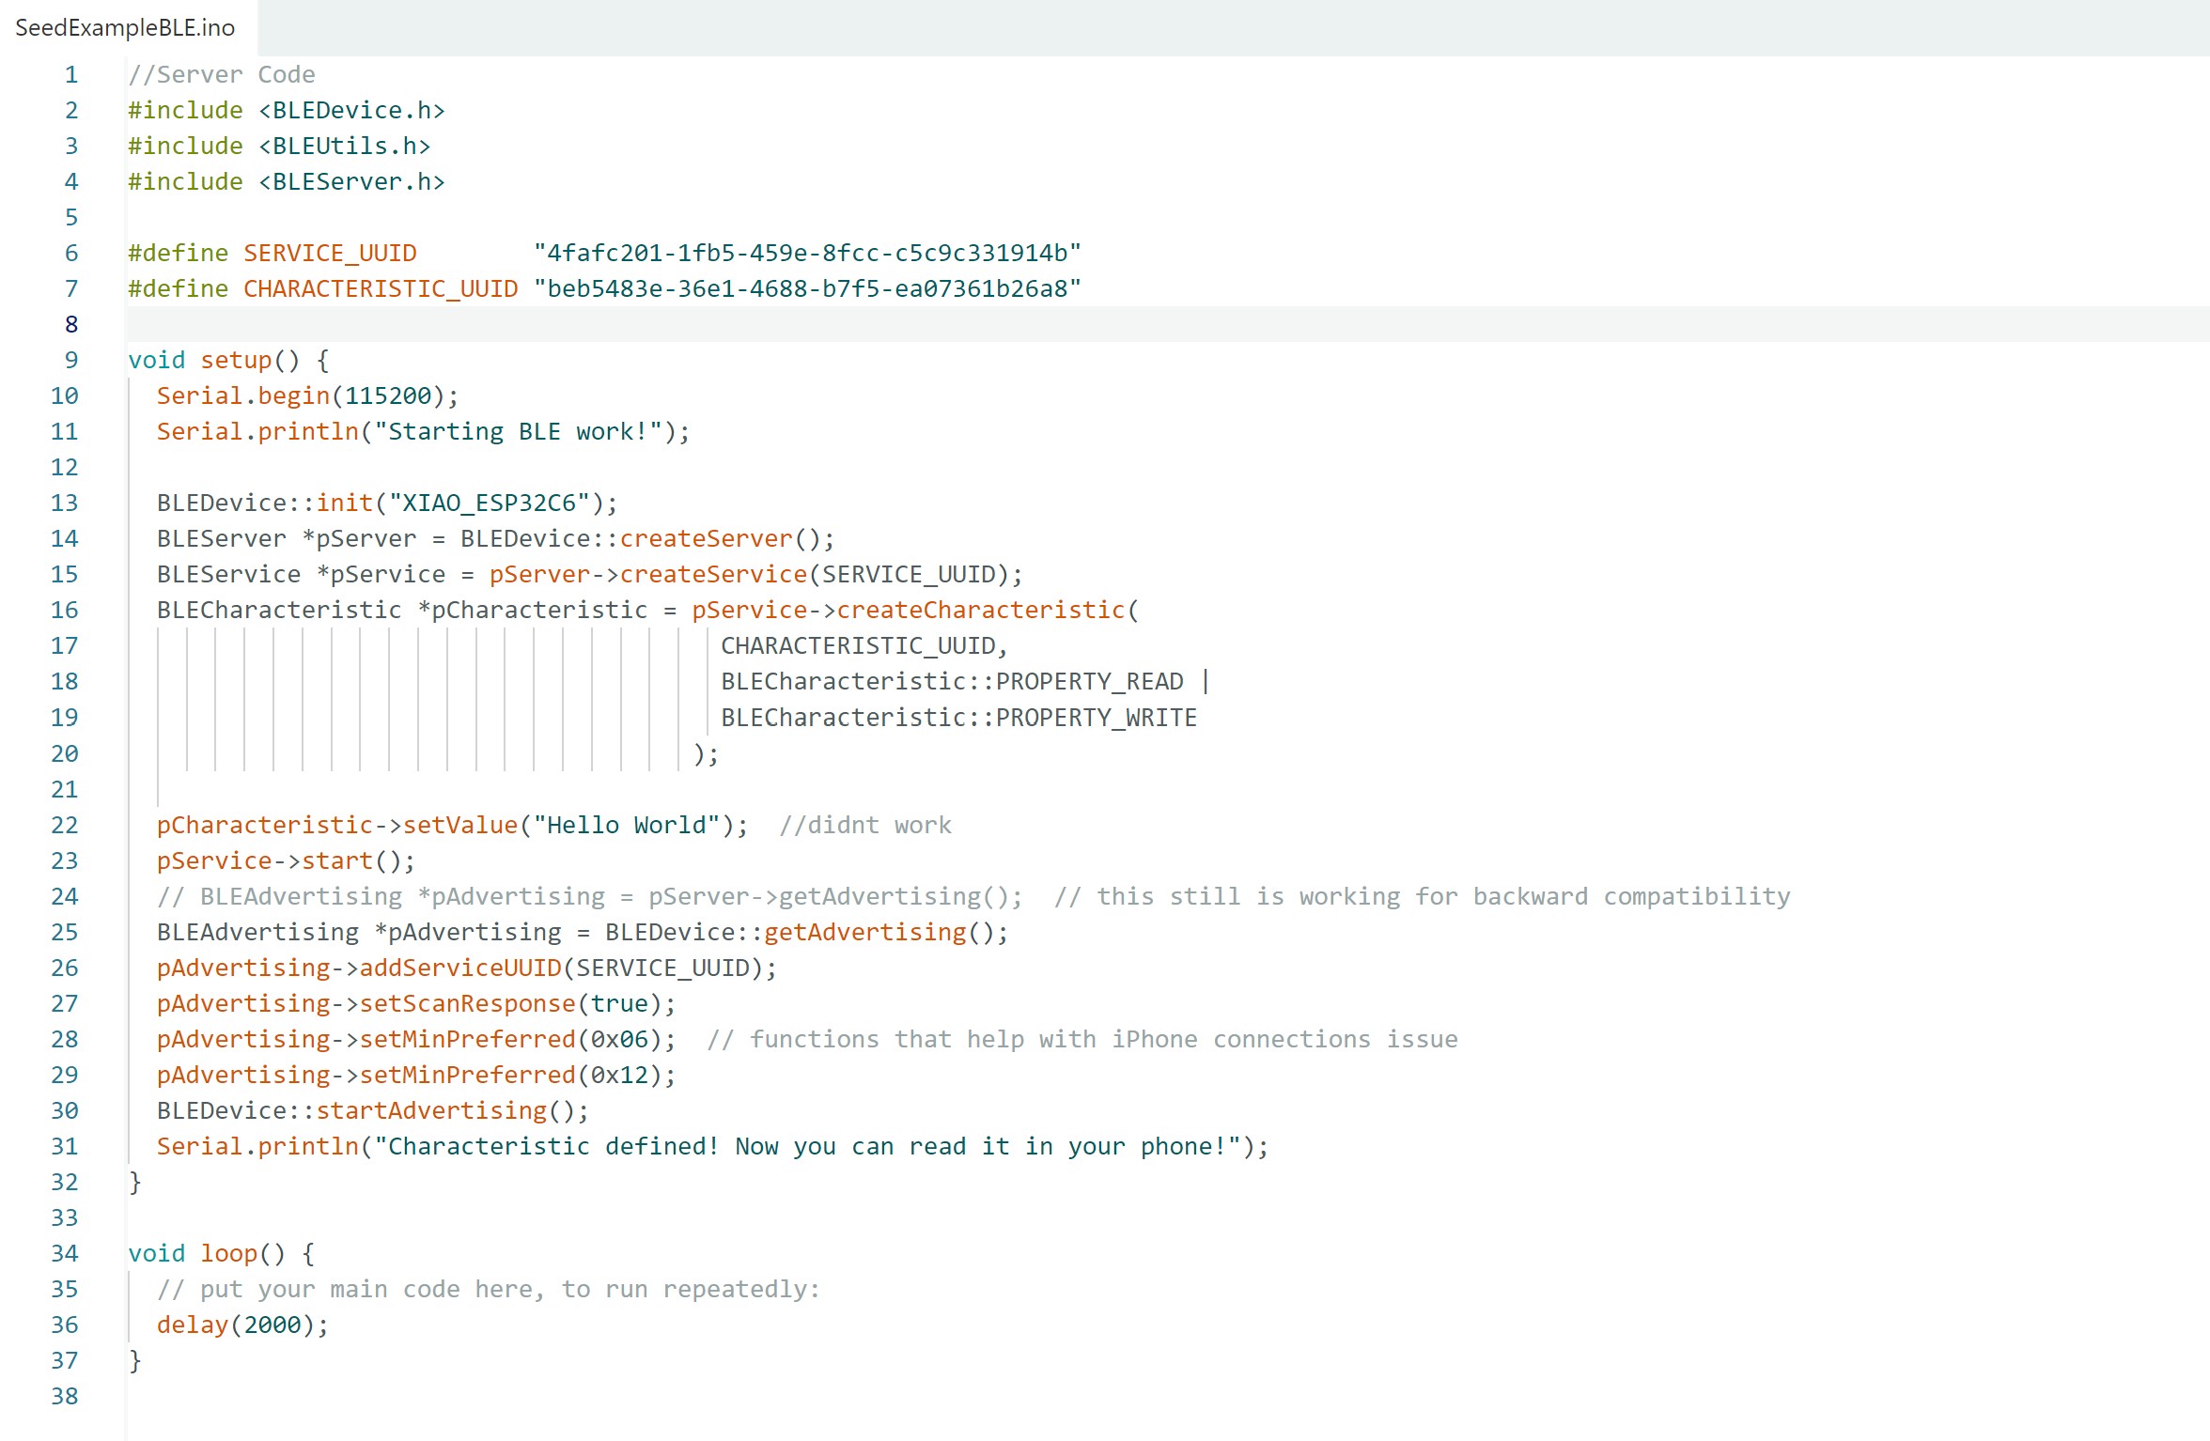Select the SeedExampleBLE.ino file tab
This screenshot has width=2210, height=1441.
tap(125, 27)
